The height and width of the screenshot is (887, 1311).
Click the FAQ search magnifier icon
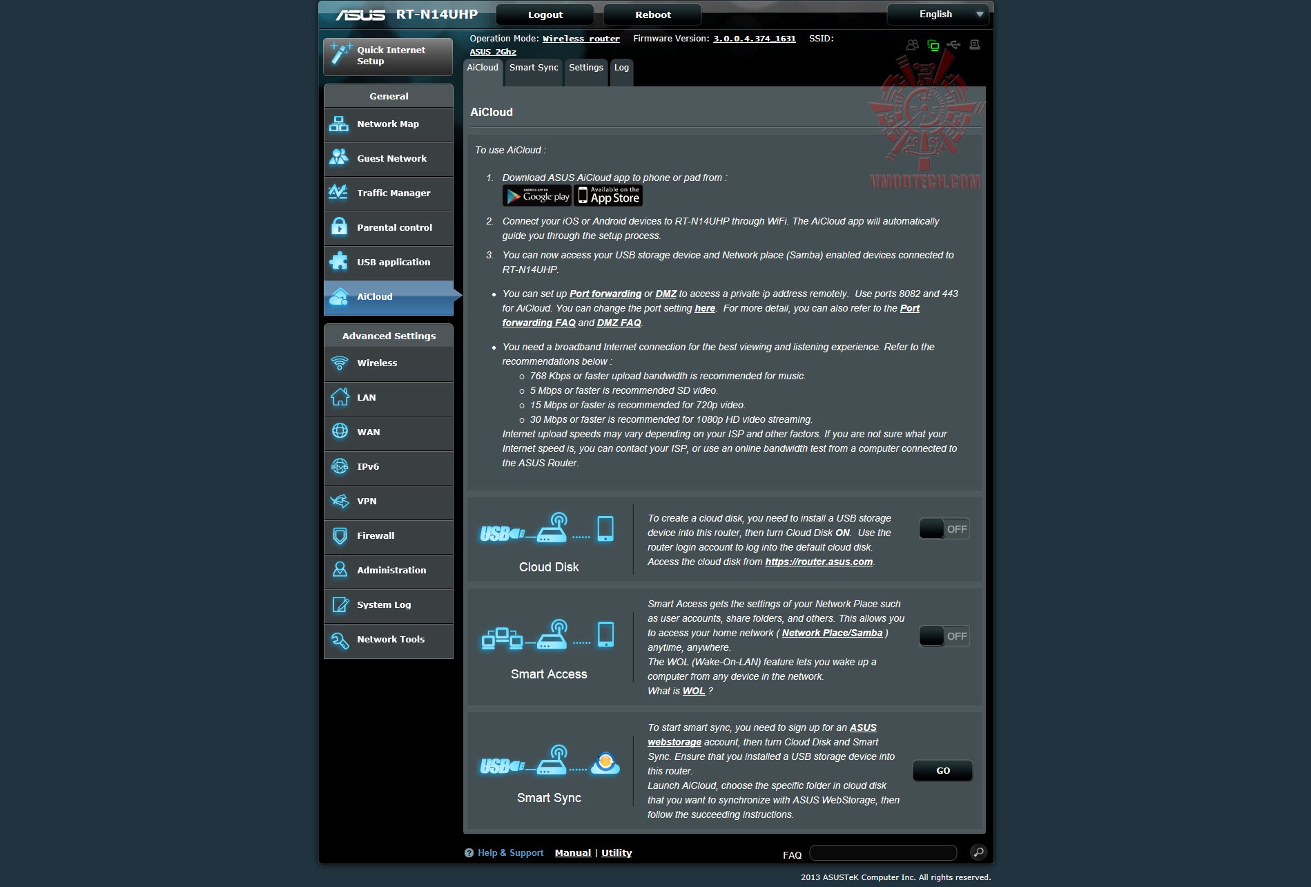[978, 852]
